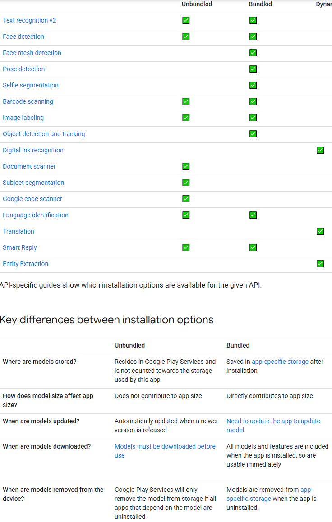Screen dimensions: 332x522
Task: Go to Subject segmentation page
Action: point(33,183)
